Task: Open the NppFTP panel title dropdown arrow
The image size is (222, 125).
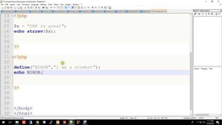Action: 221,11
